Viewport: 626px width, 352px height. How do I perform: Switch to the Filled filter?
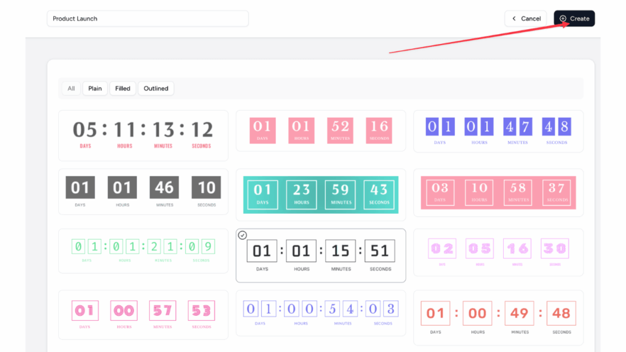(x=123, y=88)
